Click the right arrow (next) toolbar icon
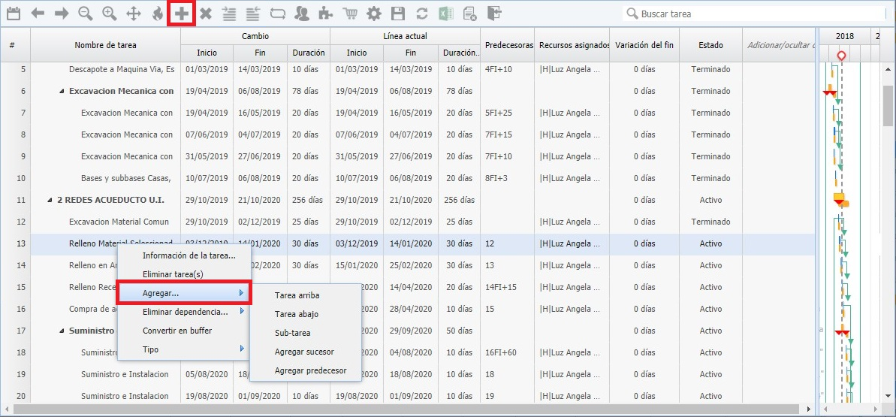This screenshot has height=417, width=896. [62, 14]
